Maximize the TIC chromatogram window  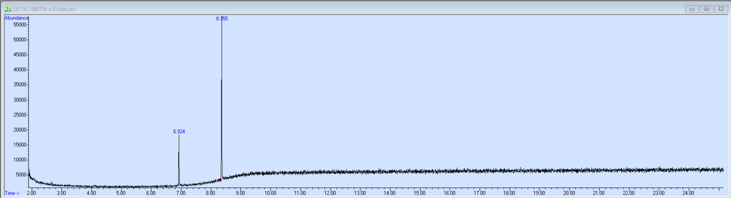pyautogui.click(x=707, y=9)
